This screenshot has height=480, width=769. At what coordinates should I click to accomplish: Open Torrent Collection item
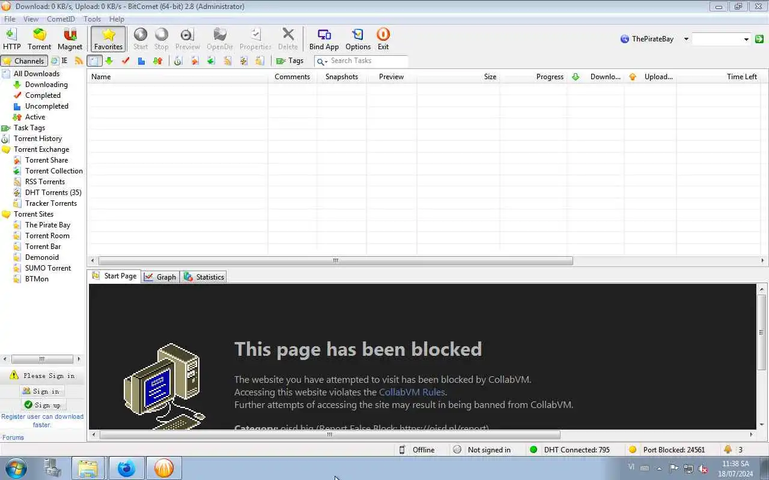(x=54, y=171)
